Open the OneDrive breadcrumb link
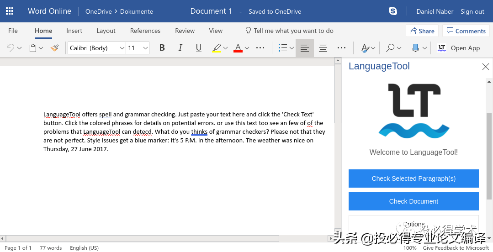493x252 pixels. tap(98, 11)
